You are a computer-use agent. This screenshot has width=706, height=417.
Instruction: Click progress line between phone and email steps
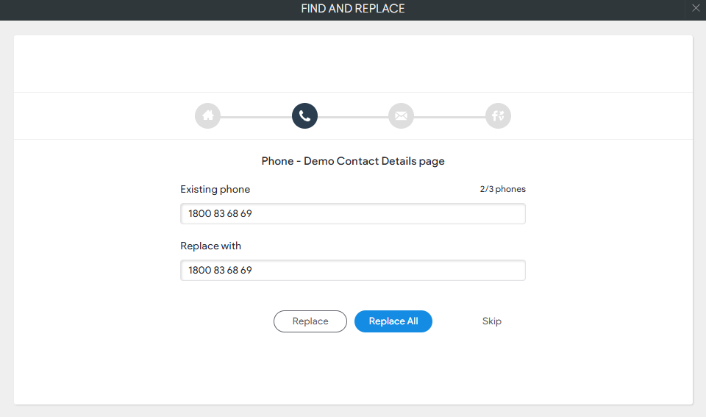tap(353, 117)
